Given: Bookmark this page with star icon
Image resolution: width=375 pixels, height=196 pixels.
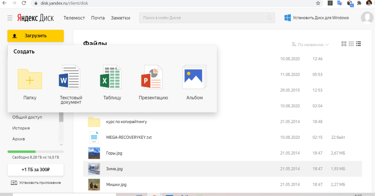Looking at the screenshot, I should click(x=318, y=3).
